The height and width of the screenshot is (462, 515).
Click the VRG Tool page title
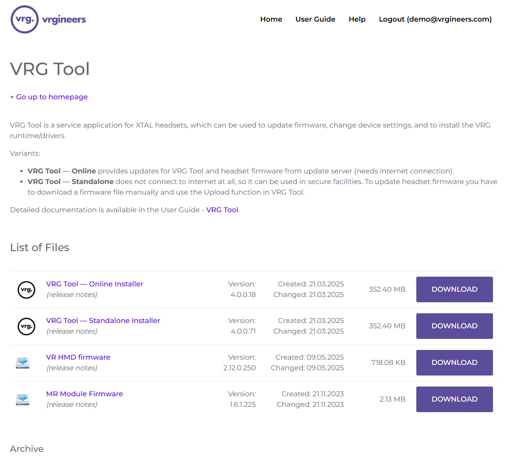click(x=50, y=69)
